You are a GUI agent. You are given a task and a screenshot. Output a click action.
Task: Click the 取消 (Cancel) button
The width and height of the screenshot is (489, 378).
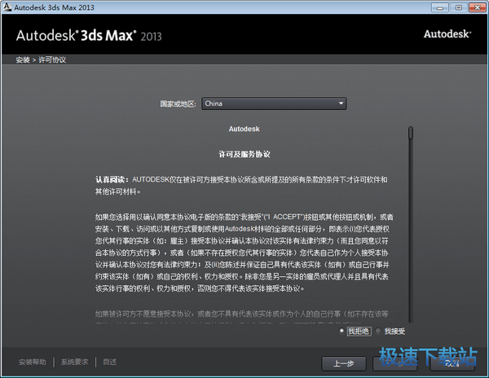[x=452, y=363]
